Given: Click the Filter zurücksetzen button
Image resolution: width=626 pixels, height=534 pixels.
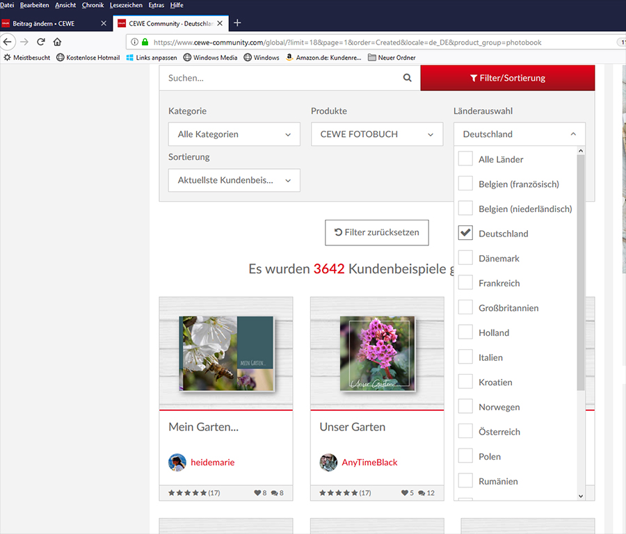Looking at the screenshot, I should (376, 232).
